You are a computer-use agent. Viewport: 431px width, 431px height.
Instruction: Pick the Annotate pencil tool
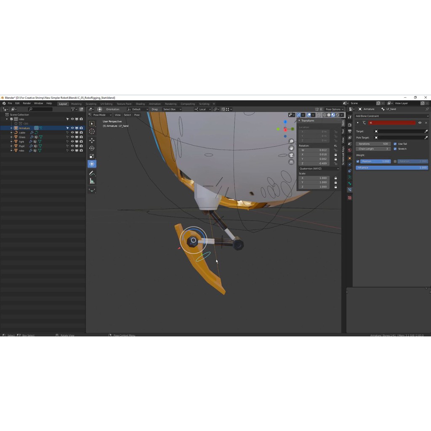[92, 173]
